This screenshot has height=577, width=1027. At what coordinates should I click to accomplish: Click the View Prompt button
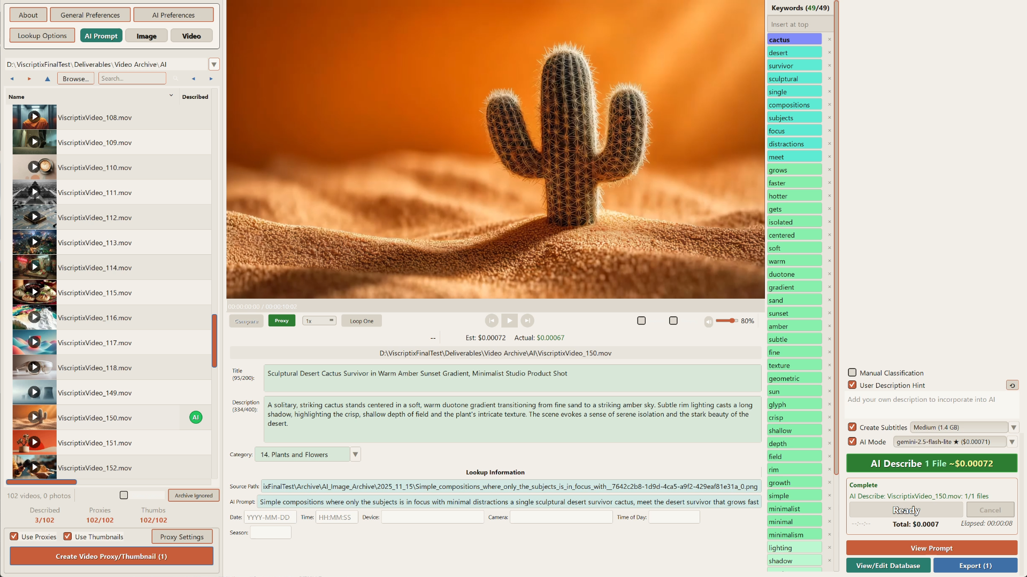click(931, 548)
